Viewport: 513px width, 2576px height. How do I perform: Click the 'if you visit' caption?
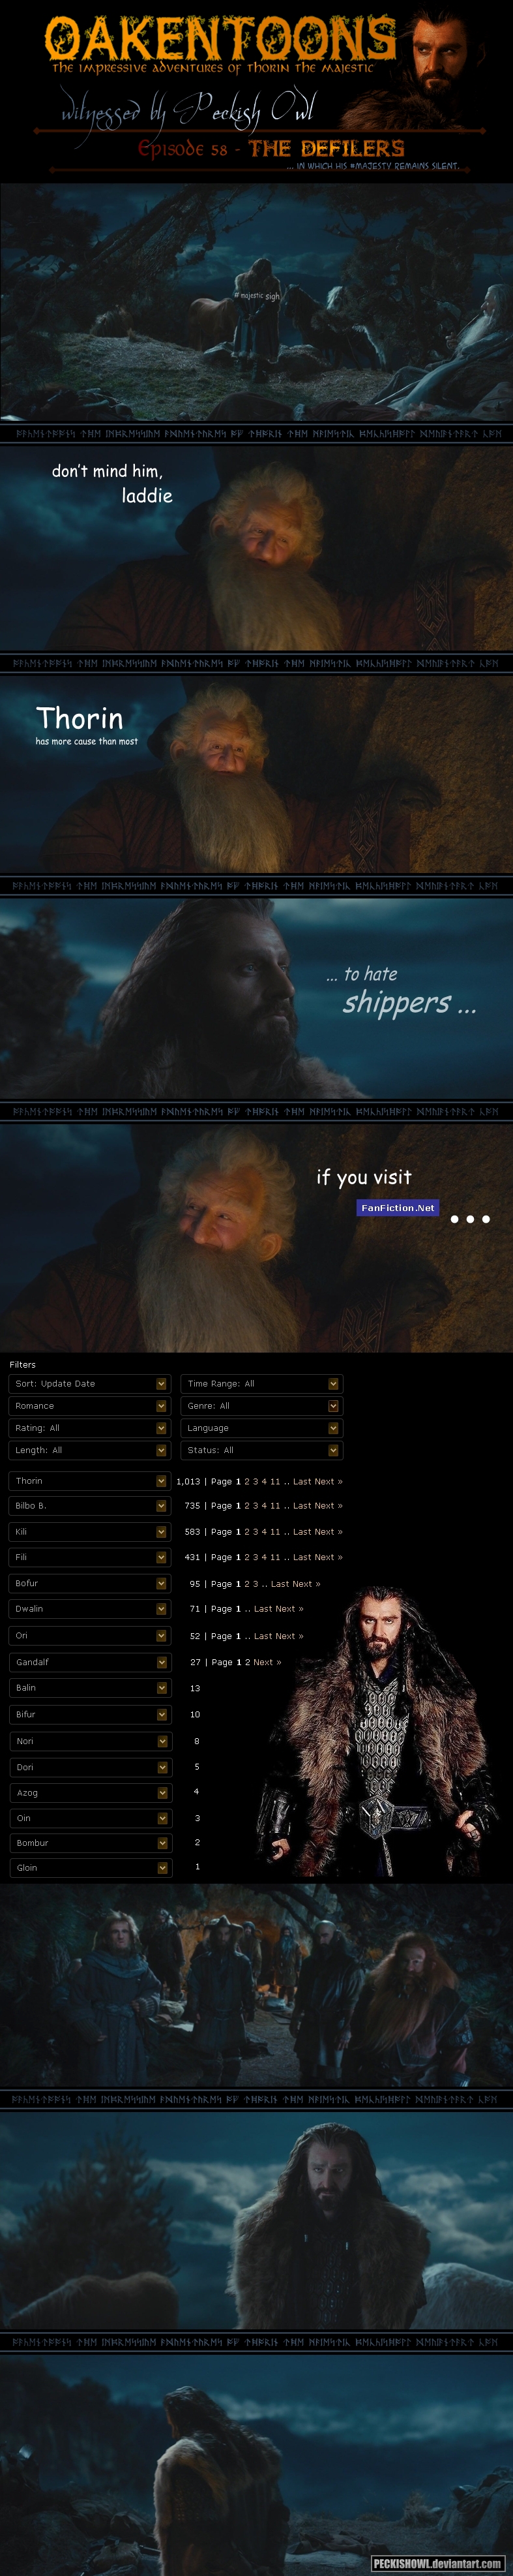pyautogui.click(x=364, y=1177)
